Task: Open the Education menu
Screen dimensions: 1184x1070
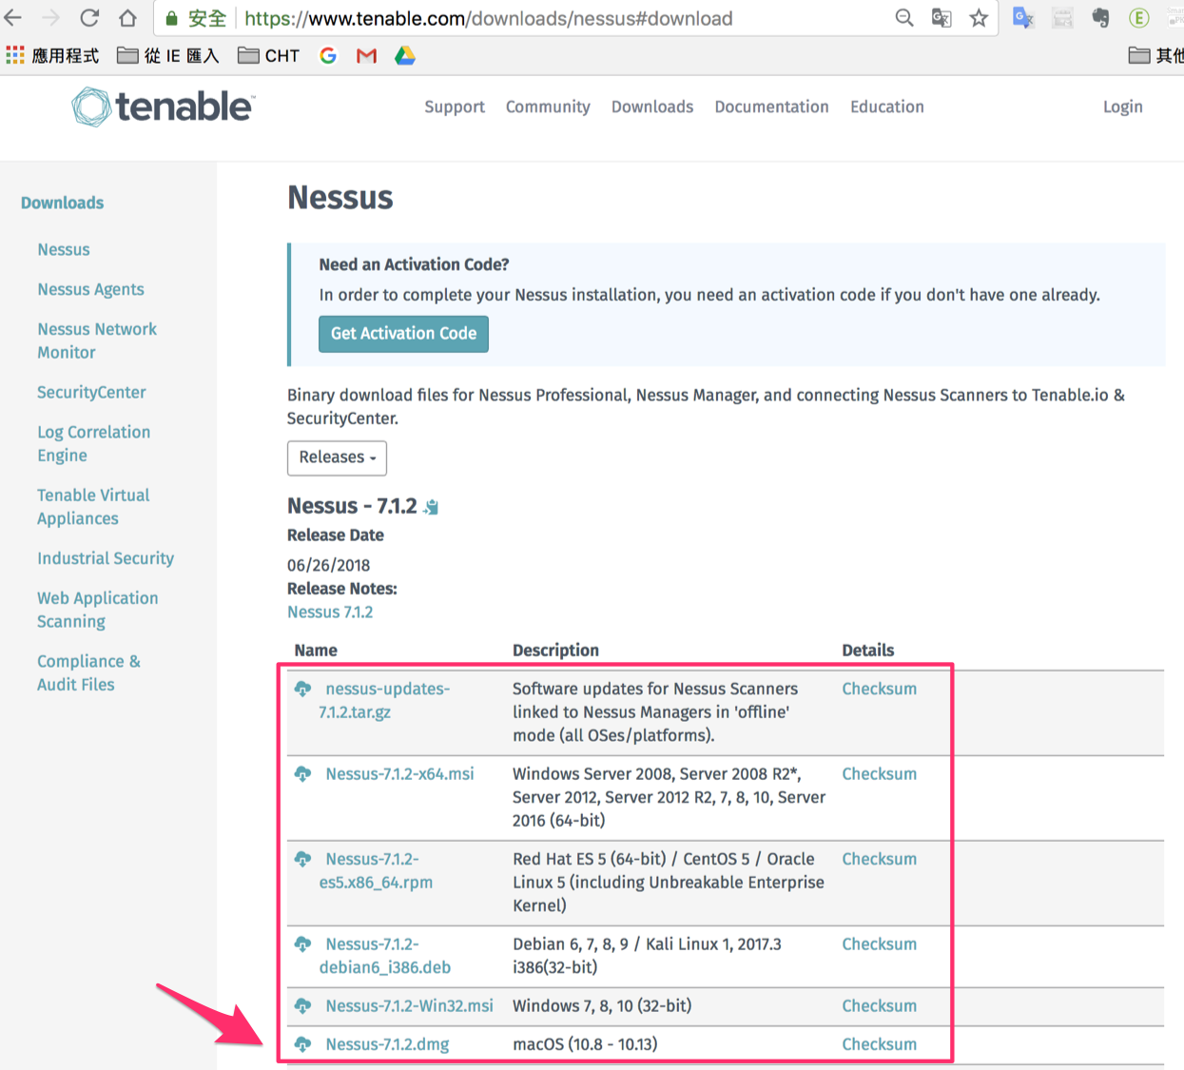Action: point(887,107)
